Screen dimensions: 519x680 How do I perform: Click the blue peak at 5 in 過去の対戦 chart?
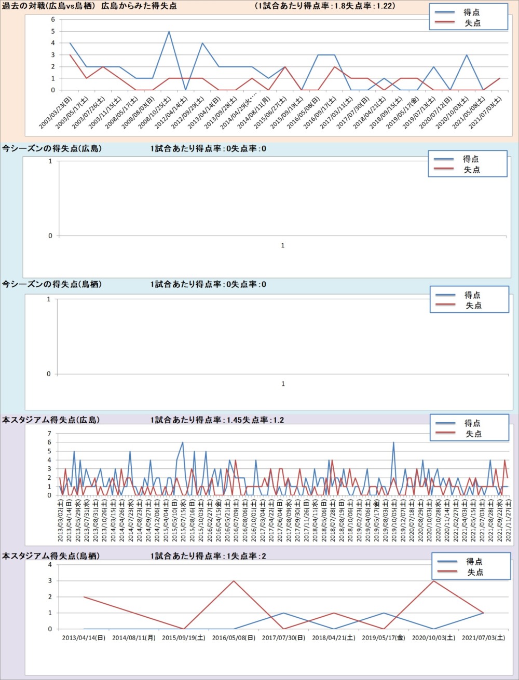[169, 32]
